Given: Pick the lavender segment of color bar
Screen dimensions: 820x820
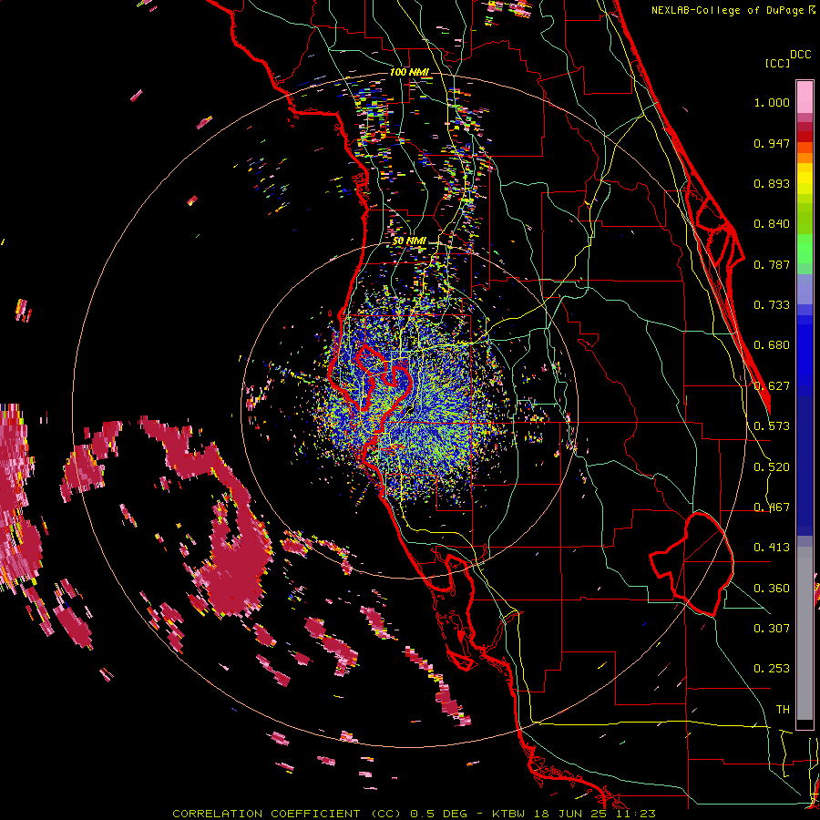Looking at the screenshot, I should (805, 289).
